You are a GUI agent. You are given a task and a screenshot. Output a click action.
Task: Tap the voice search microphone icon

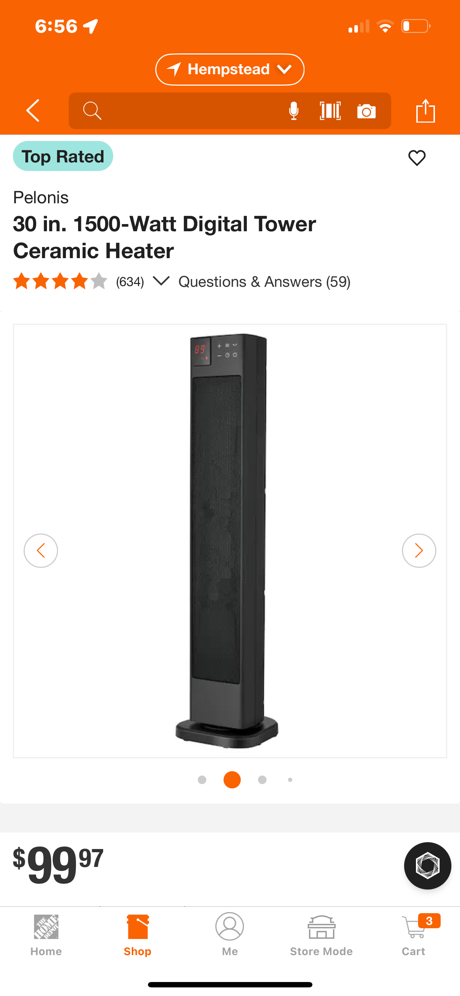[x=293, y=111]
